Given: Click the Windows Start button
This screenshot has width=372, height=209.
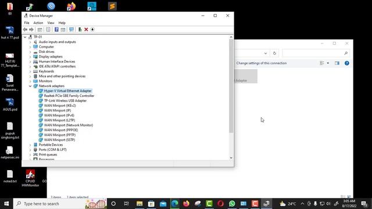Looking at the screenshot, I should pyautogui.click(x=6, y=204).
